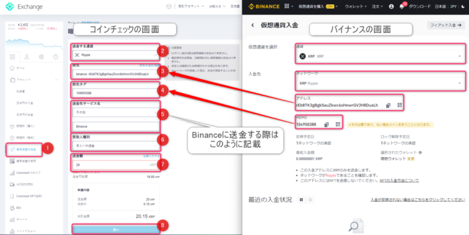Click the cube icon in Coincheck header

(x=169, y=6)
